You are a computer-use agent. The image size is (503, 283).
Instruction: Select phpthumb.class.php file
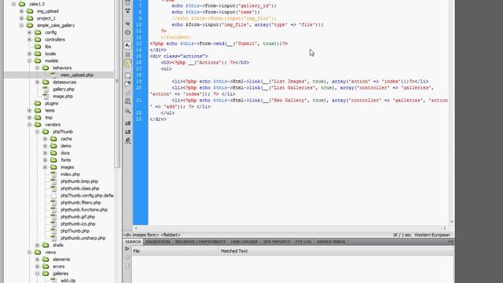click(x=80, y=189)
